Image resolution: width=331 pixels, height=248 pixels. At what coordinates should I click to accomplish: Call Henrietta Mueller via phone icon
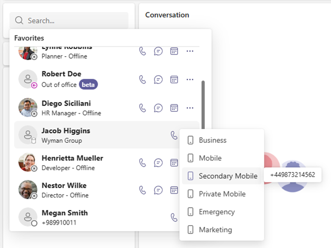tap(142, 163)
